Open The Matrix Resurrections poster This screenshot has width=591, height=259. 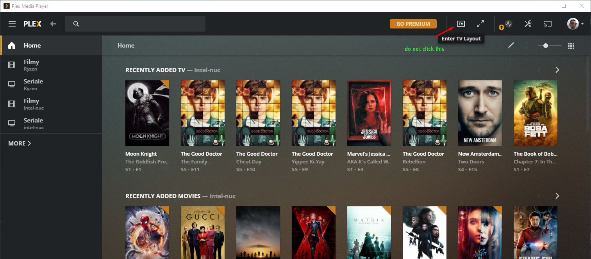[369, 232]
